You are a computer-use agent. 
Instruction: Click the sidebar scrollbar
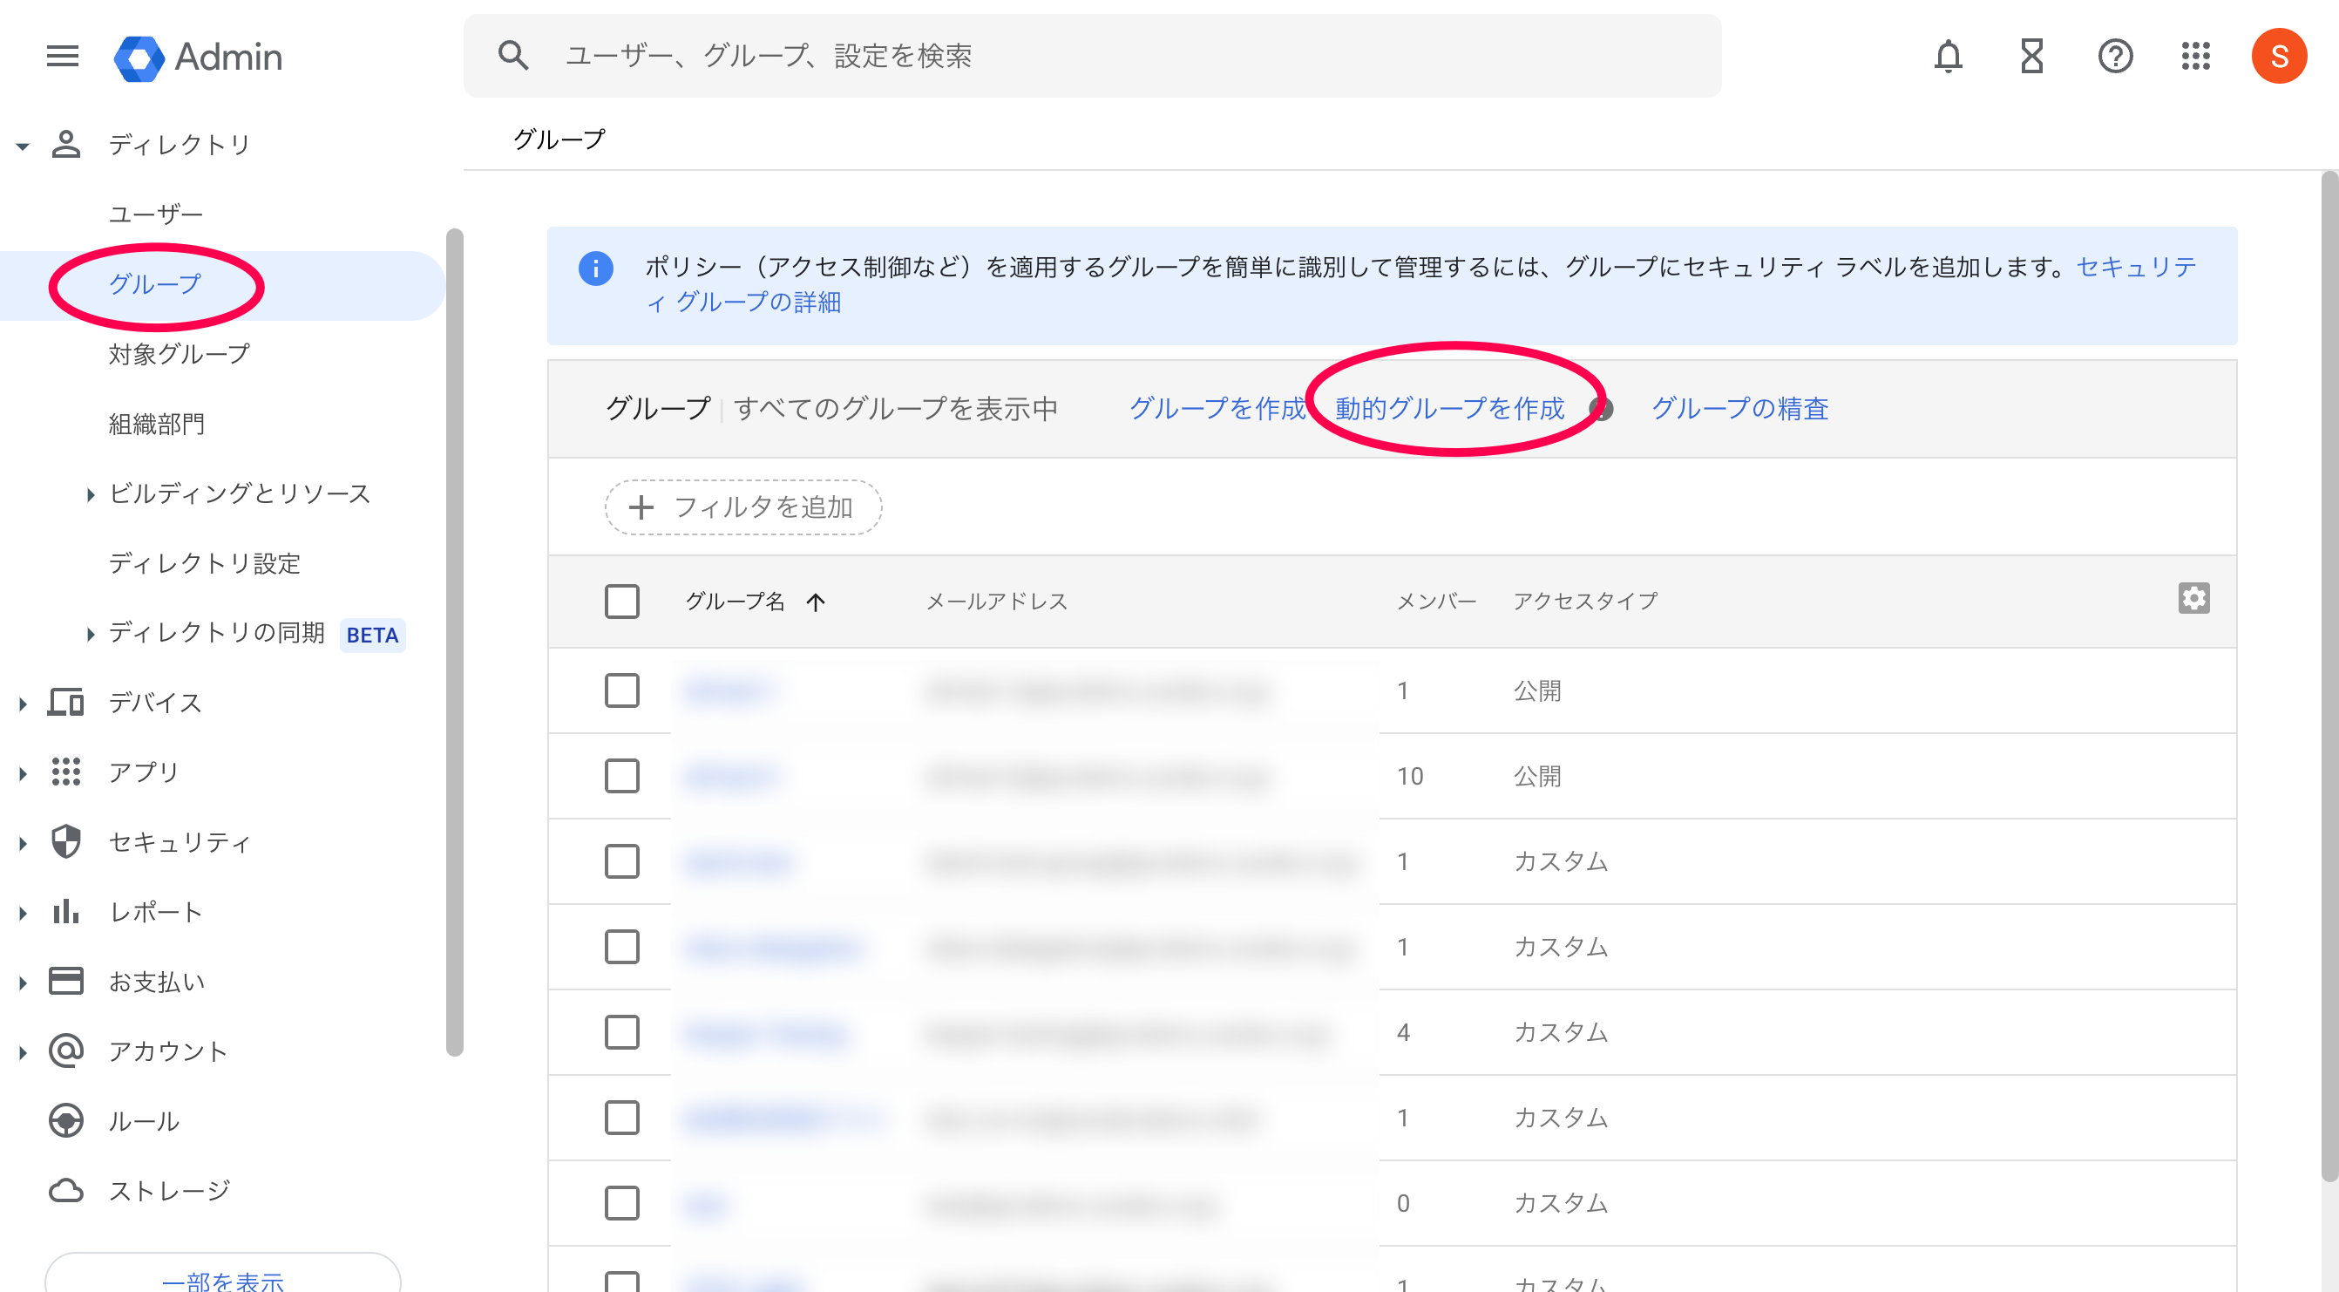(x=455, y=643)
